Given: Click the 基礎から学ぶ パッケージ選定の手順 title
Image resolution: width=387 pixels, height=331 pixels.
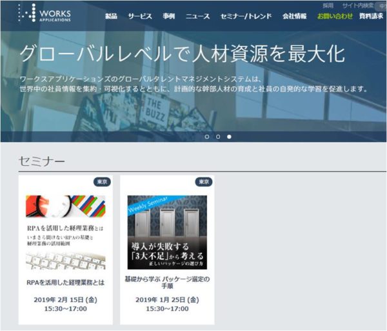Looking at the screenshot, I should [x=167, y=283].
